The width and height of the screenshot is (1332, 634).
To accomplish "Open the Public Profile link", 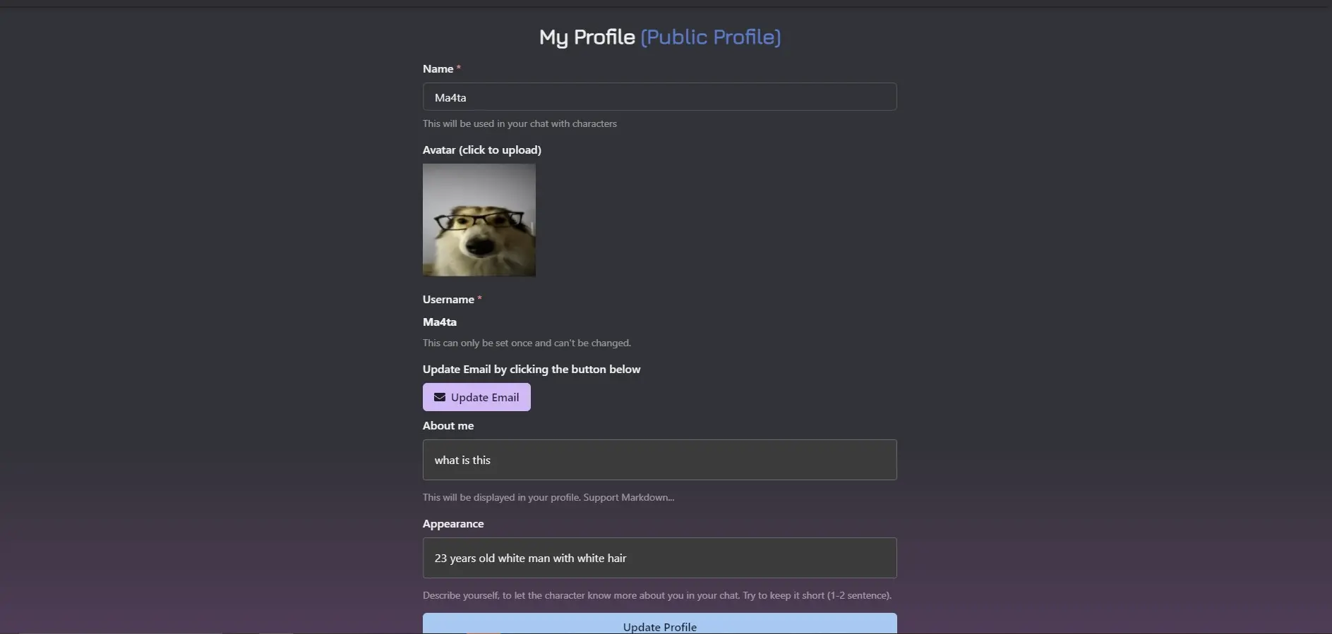I will [x=710, y=37].
